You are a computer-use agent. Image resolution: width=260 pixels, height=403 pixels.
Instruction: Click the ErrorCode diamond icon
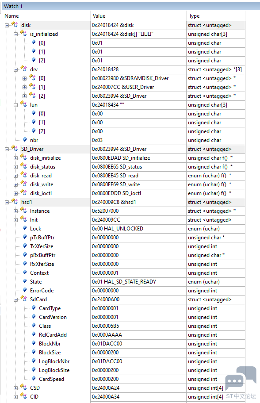click(x=25, y=290)
